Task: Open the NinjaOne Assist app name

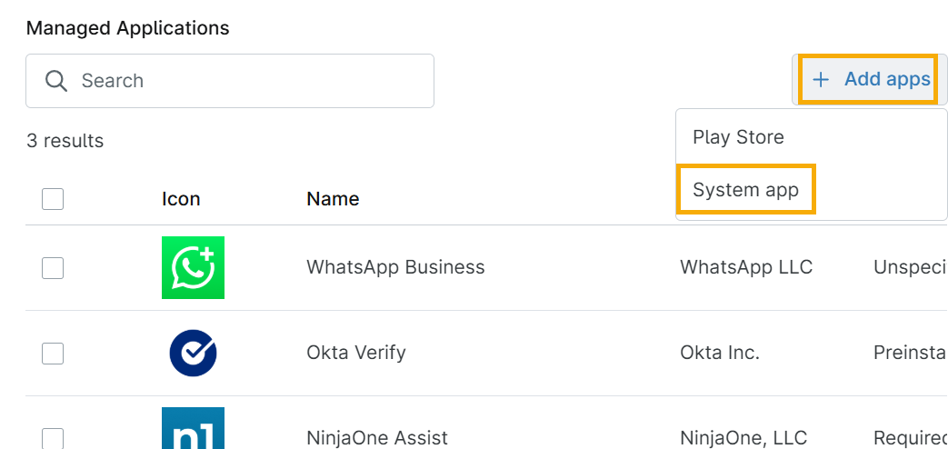Action: pyautogui.click(x=377, y=438)
